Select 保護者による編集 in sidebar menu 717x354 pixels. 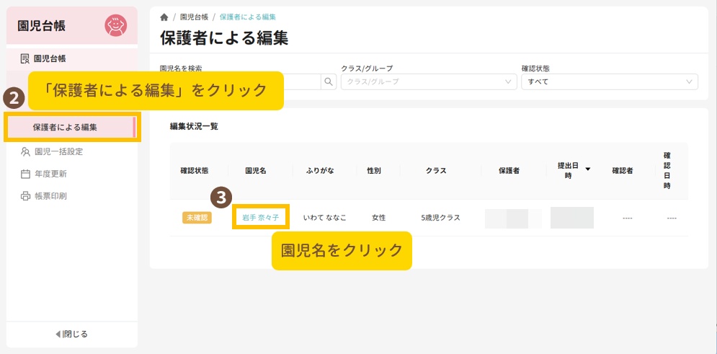[65, 128]
